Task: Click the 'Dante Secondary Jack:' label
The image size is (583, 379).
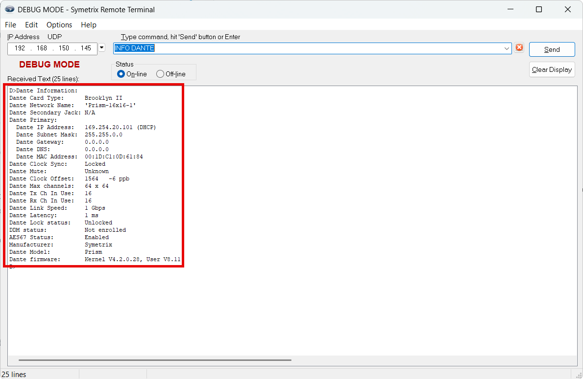Action: click(x=45, y=113)
